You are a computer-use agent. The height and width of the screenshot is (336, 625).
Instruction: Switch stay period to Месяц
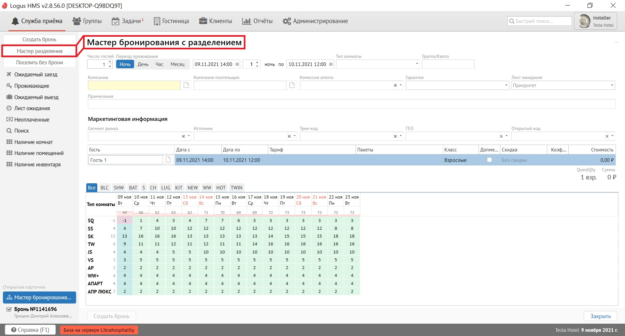(x=177, y=64)
